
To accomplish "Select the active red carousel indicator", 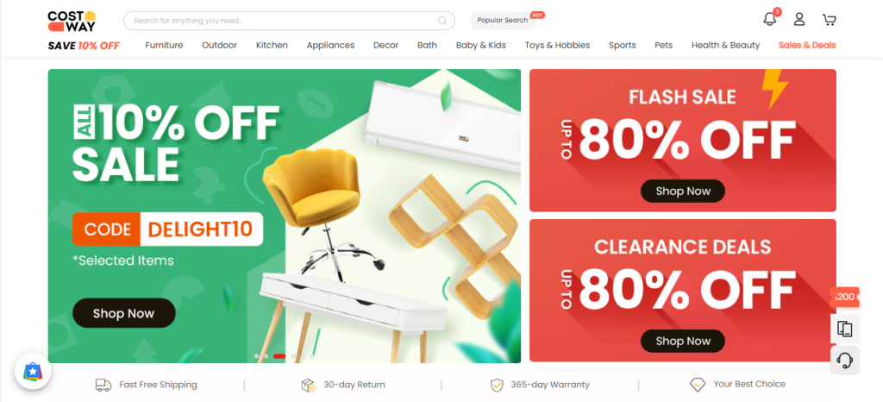I will [279, 355].
